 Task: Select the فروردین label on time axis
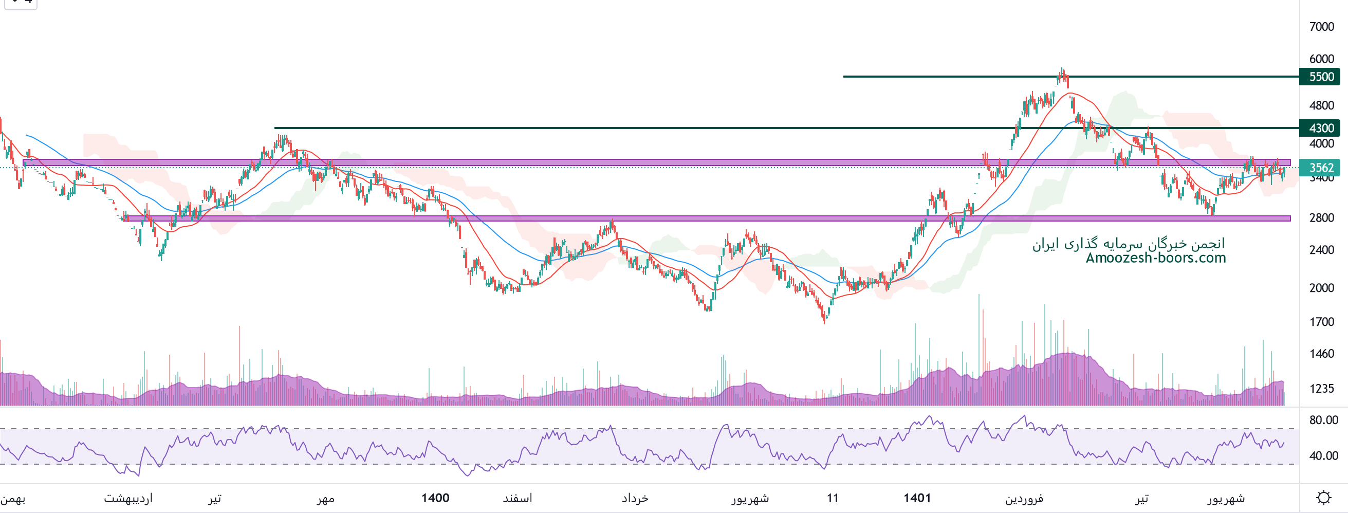(1024, 498)
